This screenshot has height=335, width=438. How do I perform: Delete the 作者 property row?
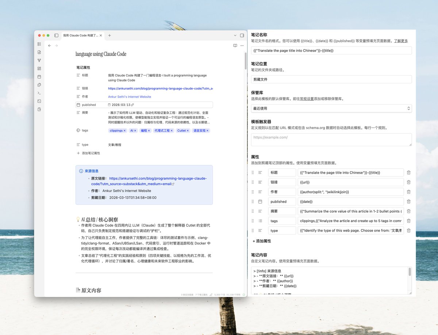[x=408, y=192]
